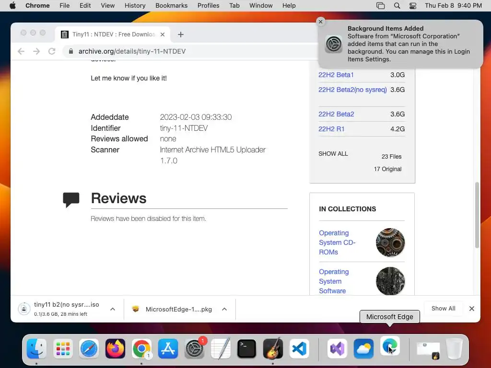Open the blue cloud app in the Dock
The height and width of the screenshot is (368, 491).
[x=363, y=348]
